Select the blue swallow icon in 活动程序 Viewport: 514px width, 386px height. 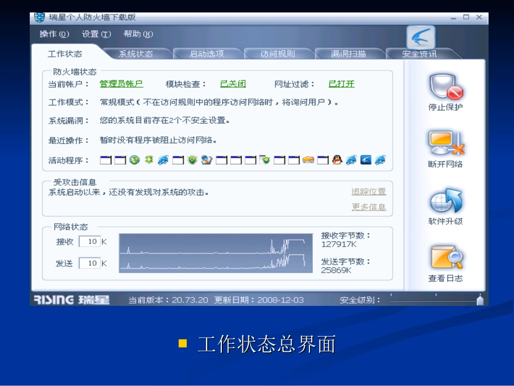(366, 160)
